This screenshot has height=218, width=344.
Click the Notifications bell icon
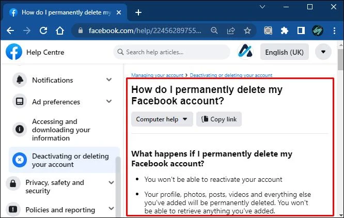coord(20,80)
